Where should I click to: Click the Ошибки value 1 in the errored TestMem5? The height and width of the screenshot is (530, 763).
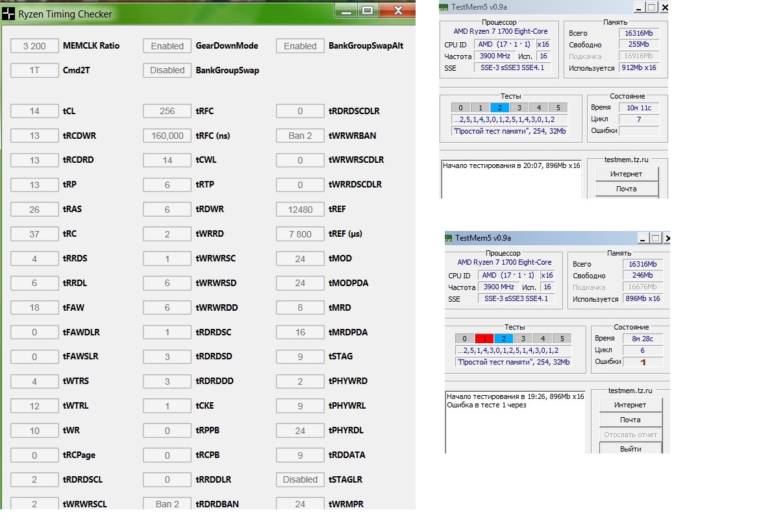(x=643, y=362)
